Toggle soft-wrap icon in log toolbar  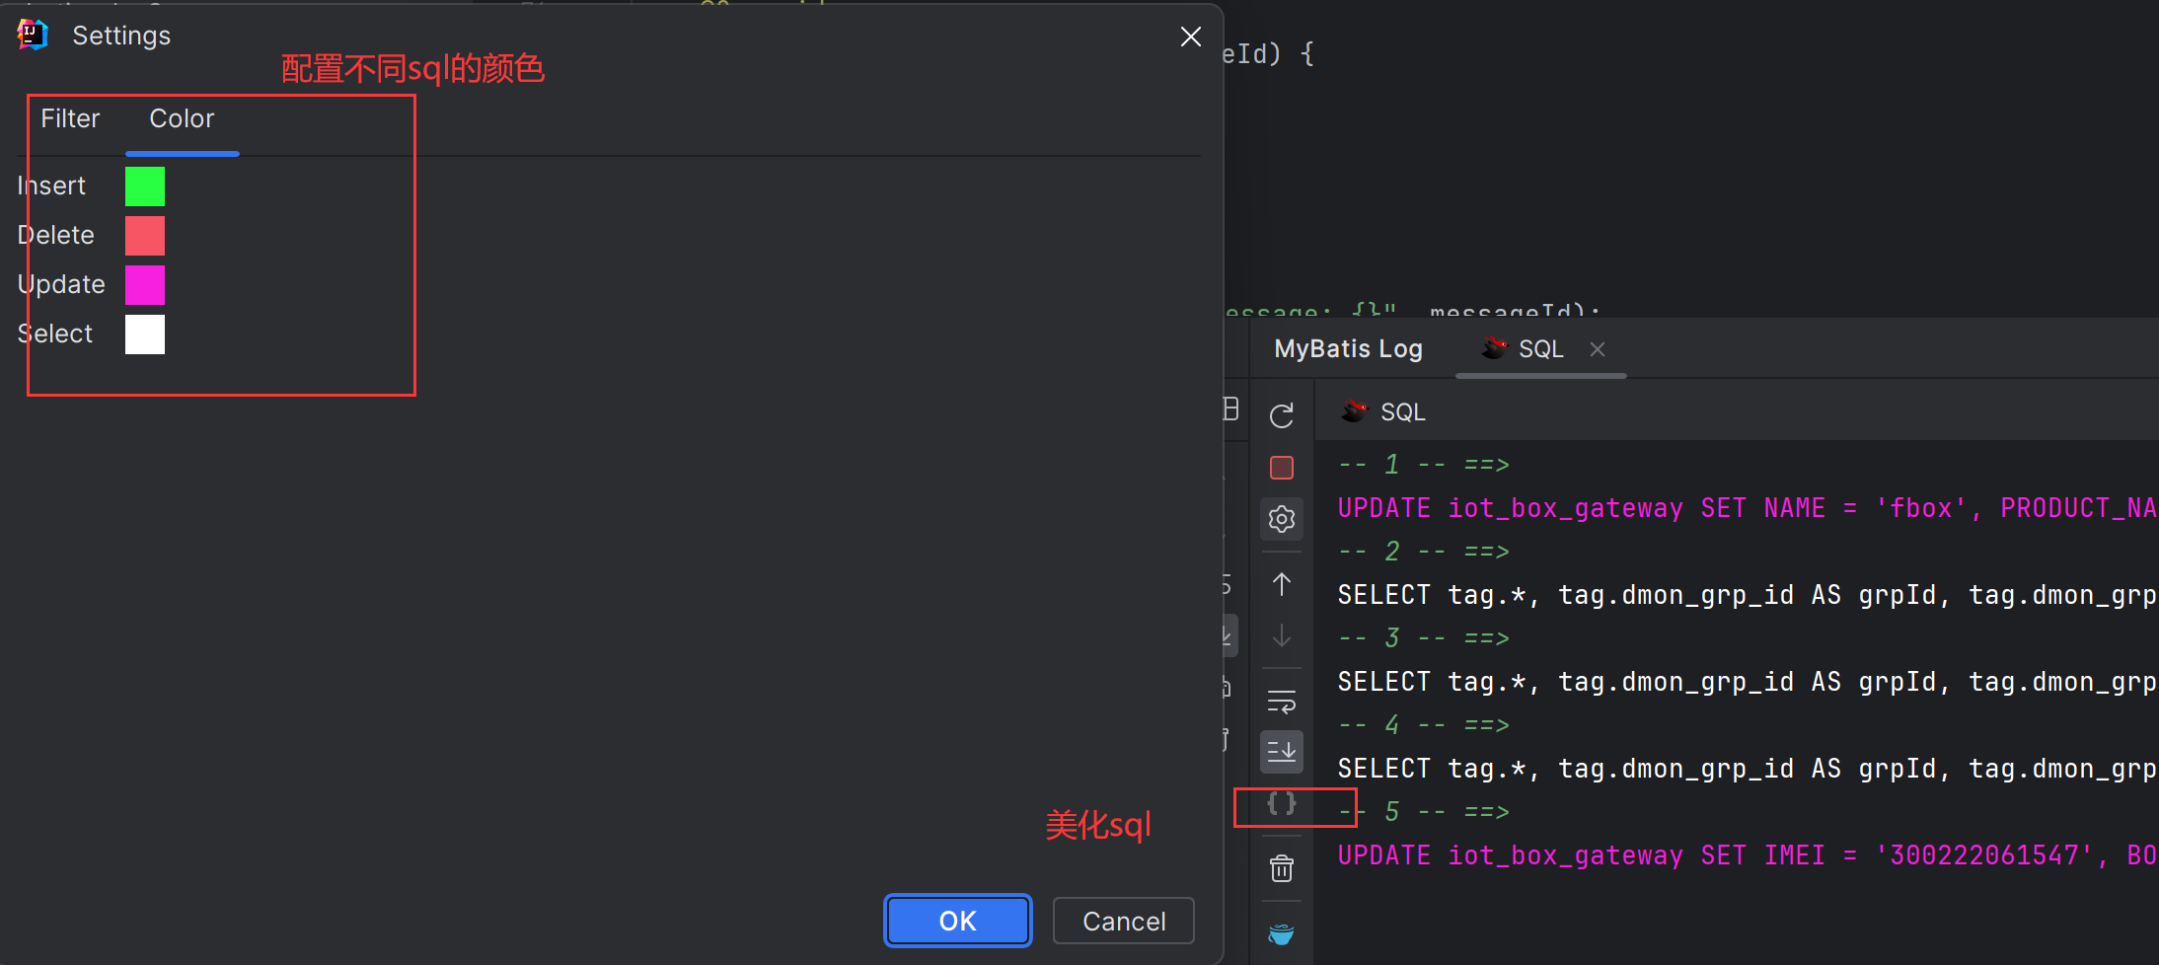click(1281, 702)
